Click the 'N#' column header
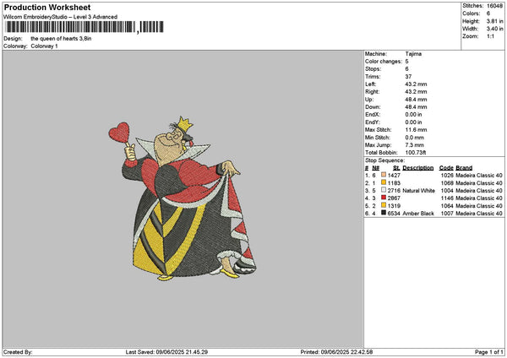The height and width of the screenshot is (358, 507). (375, 168)
